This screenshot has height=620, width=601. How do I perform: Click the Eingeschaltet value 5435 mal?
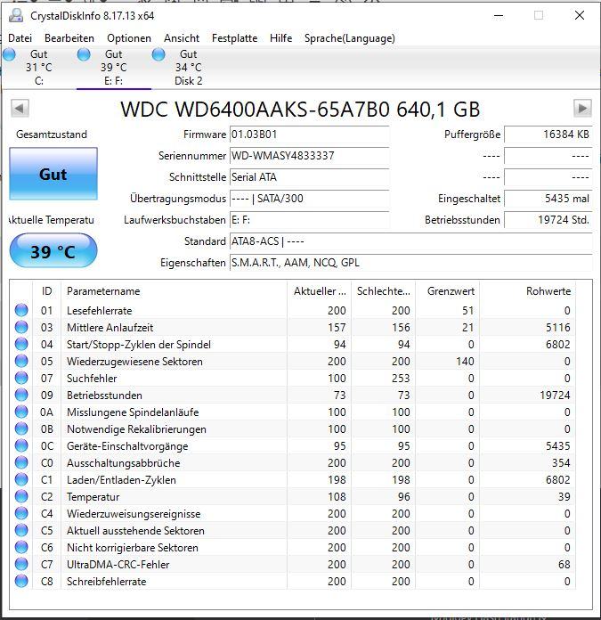548,199
